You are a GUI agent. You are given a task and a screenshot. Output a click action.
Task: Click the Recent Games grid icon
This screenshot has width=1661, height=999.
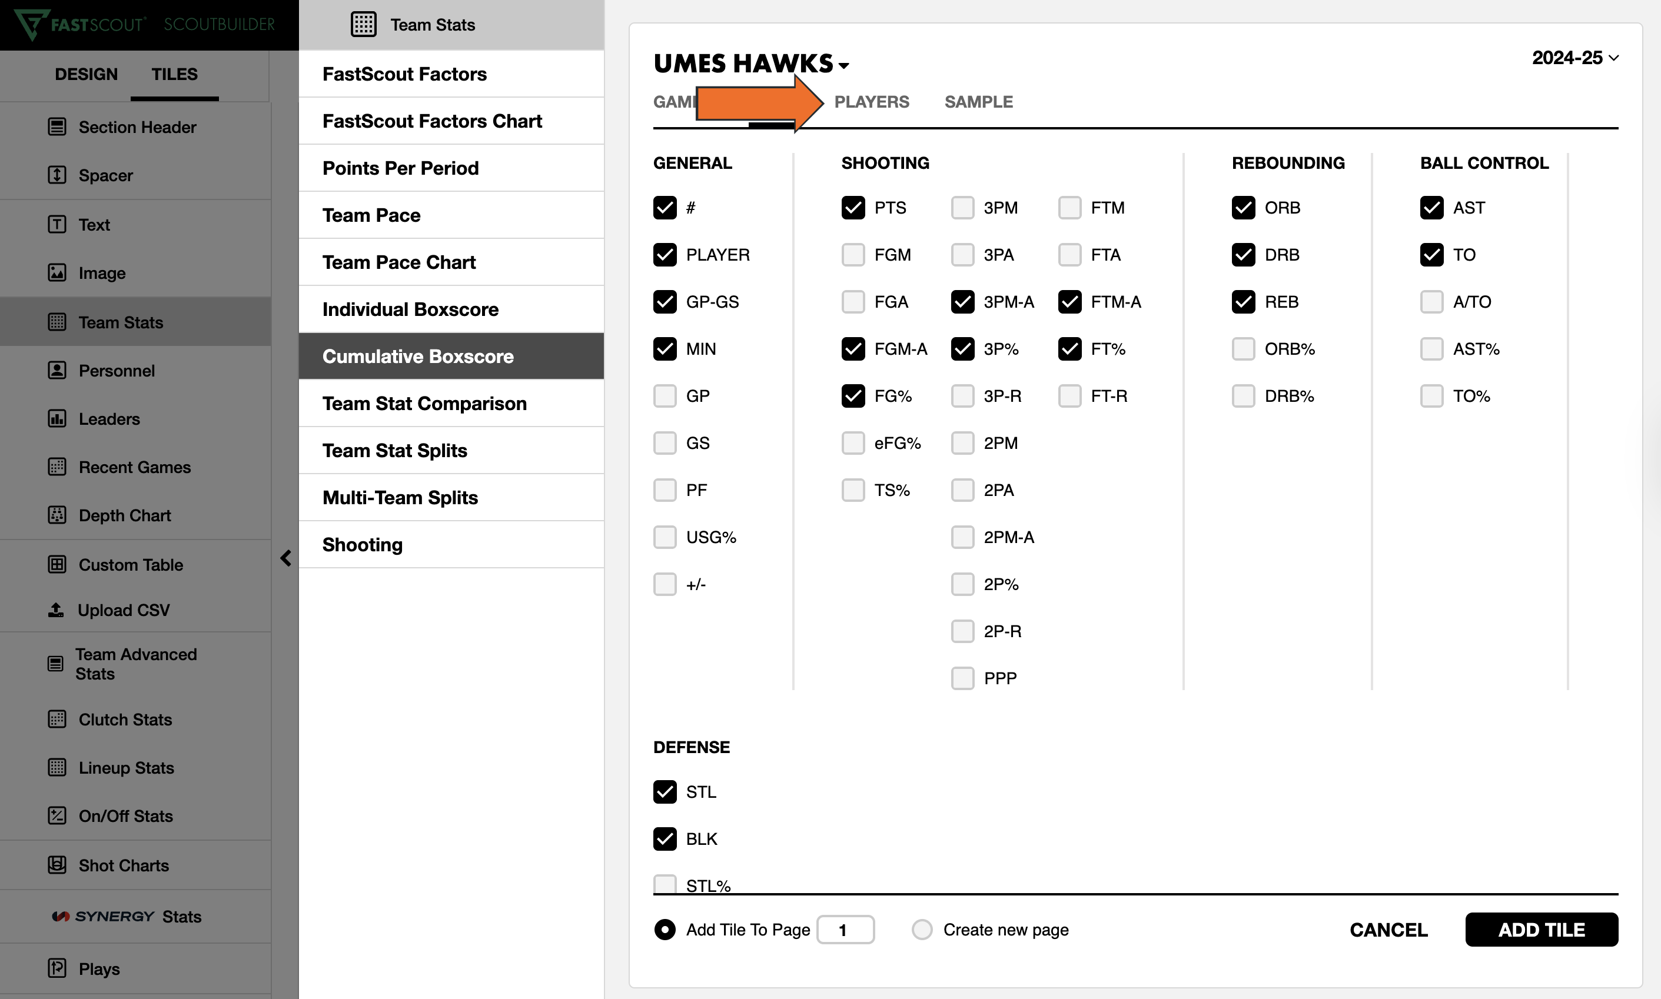[x=57, y=467]
